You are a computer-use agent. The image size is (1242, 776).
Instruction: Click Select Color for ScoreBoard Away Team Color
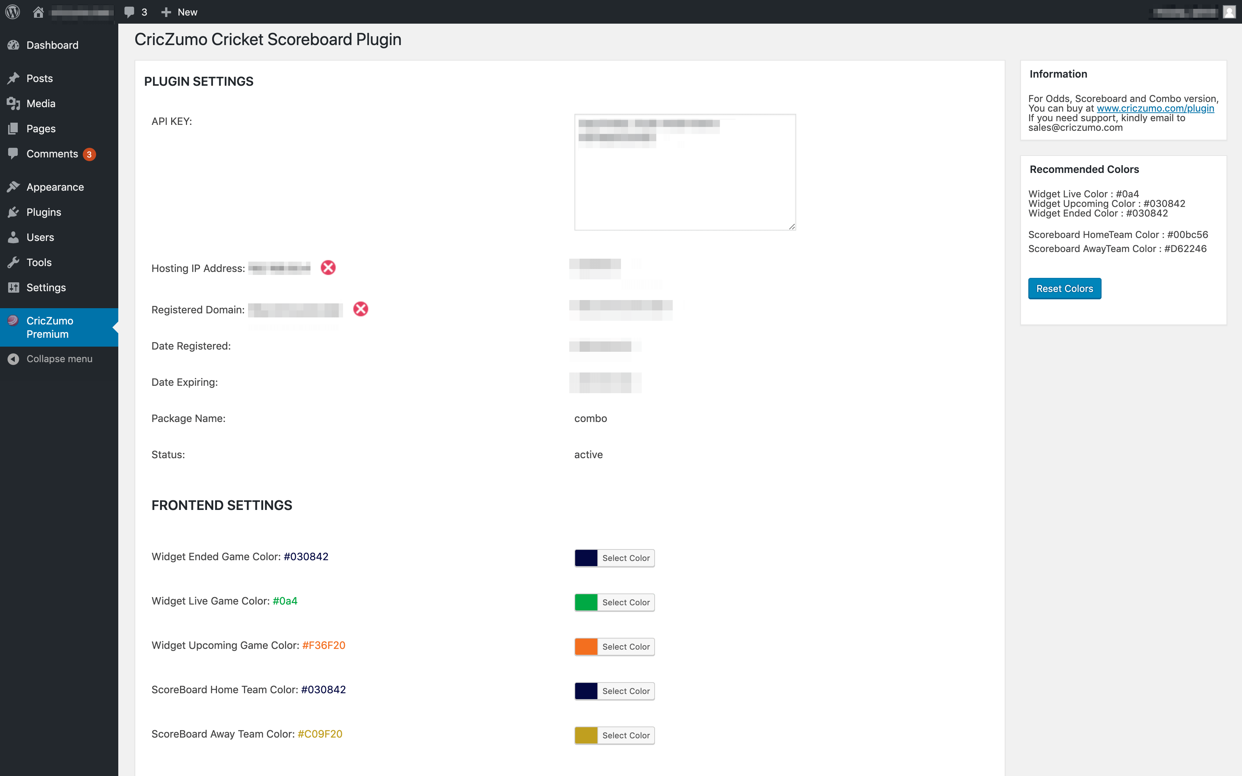tap(625, 735)
